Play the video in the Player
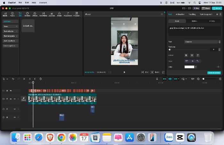Image resolution: width=224 pixels, height=145 pixels. tap(124, 72)
